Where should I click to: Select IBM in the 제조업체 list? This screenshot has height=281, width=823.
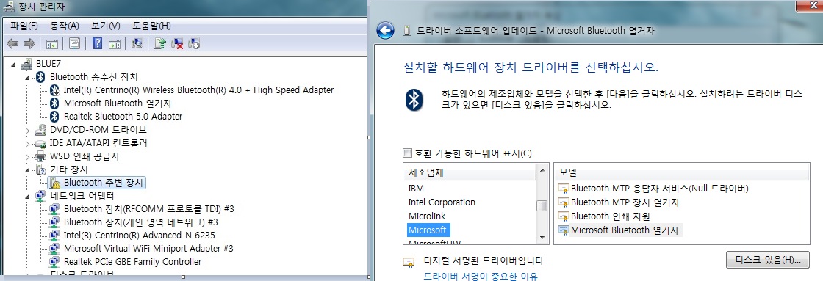pos(416,189)
